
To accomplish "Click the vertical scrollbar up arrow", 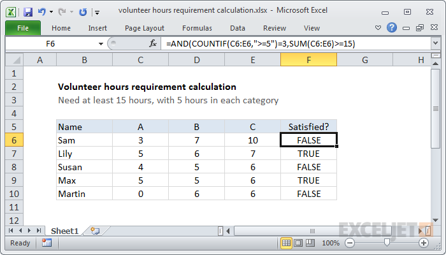I will tap(435, 64).
